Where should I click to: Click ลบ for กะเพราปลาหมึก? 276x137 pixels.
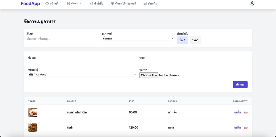(246, 112)
